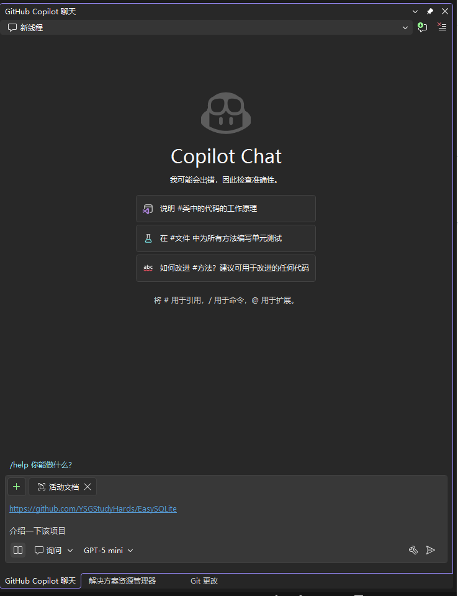Add a reference with plus icon
458x596 pixels.
click(x=16, y=487)
